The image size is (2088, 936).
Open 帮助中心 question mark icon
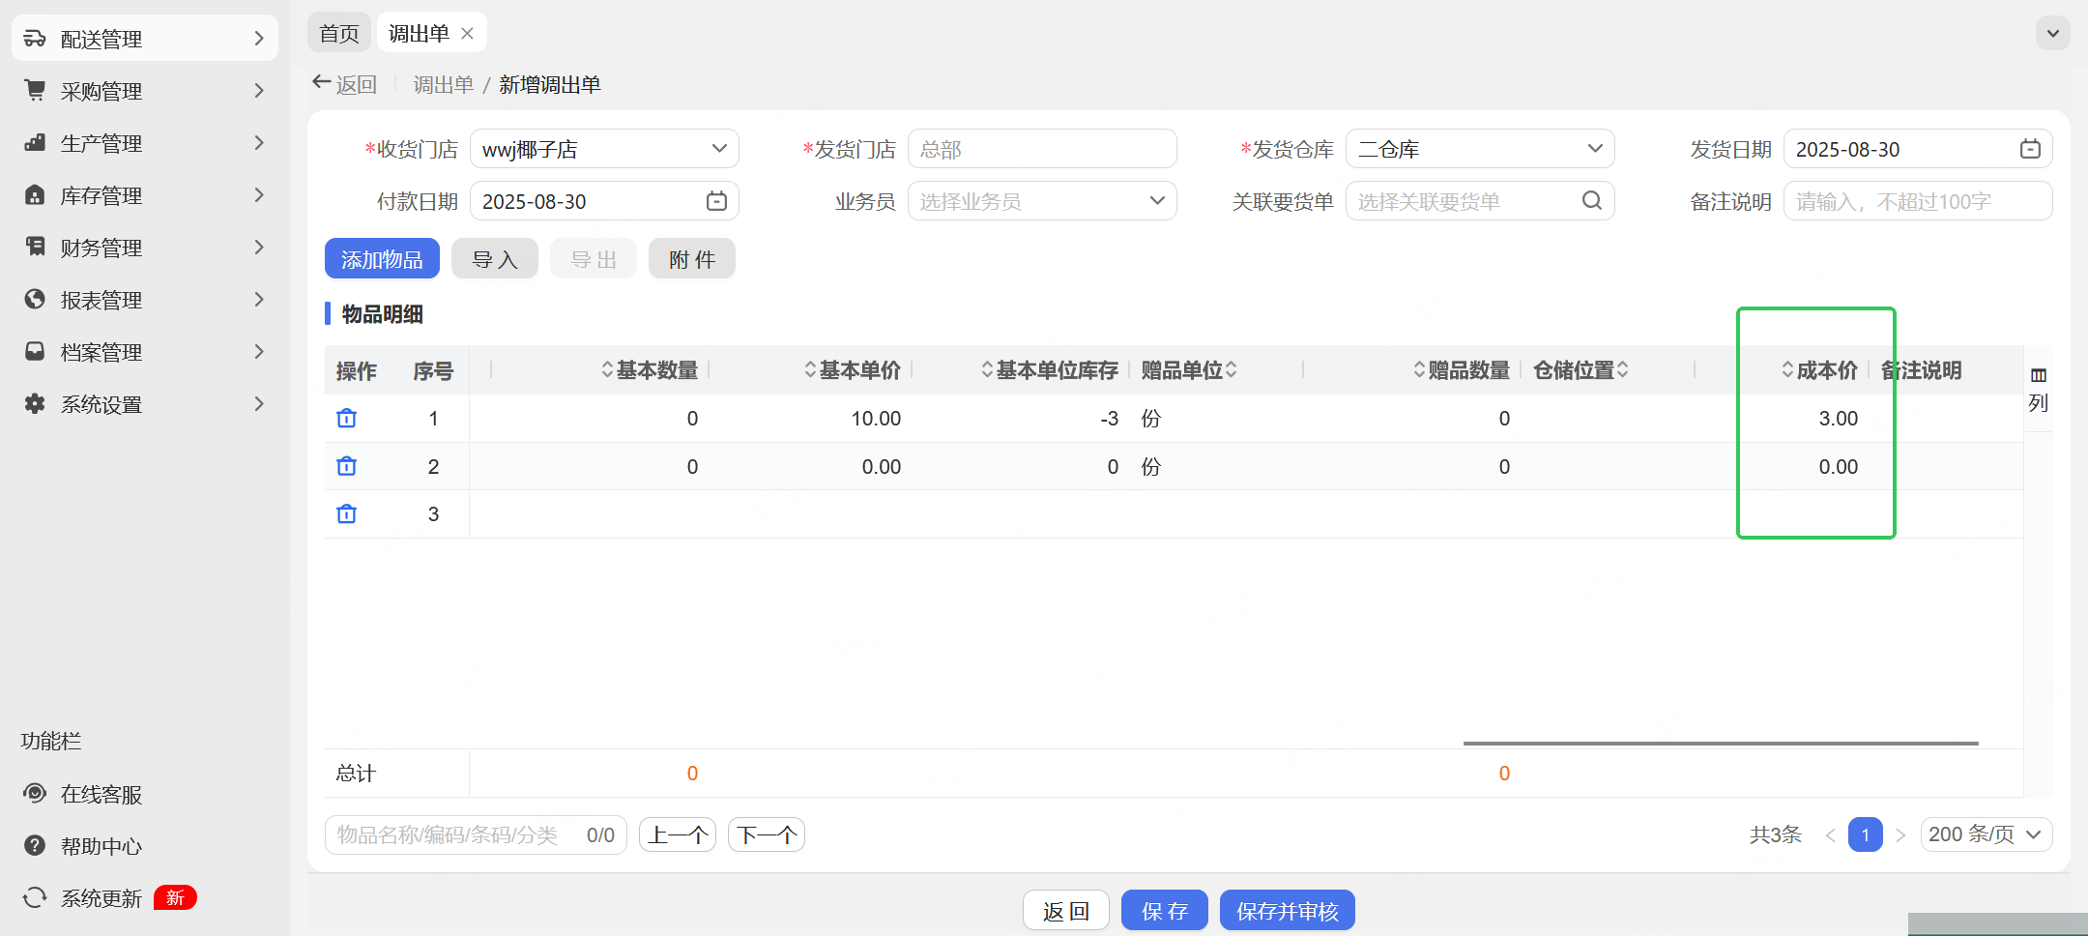pos(35,846)
